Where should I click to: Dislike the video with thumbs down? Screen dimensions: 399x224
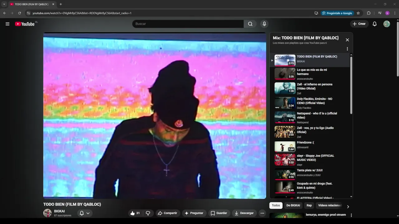click(148, 213)
